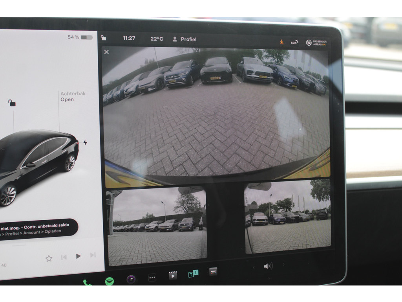The width and height of the screenshot is (402, 302).
Task: Open the Phone app
Action: coord(87,282)
